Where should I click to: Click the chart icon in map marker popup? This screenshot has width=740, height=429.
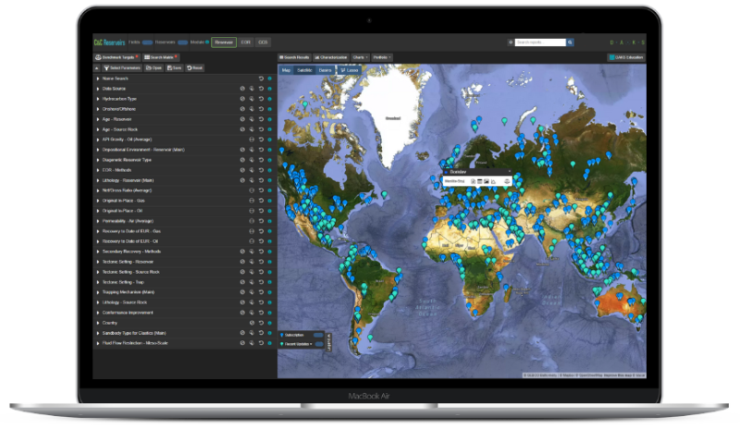495,180
